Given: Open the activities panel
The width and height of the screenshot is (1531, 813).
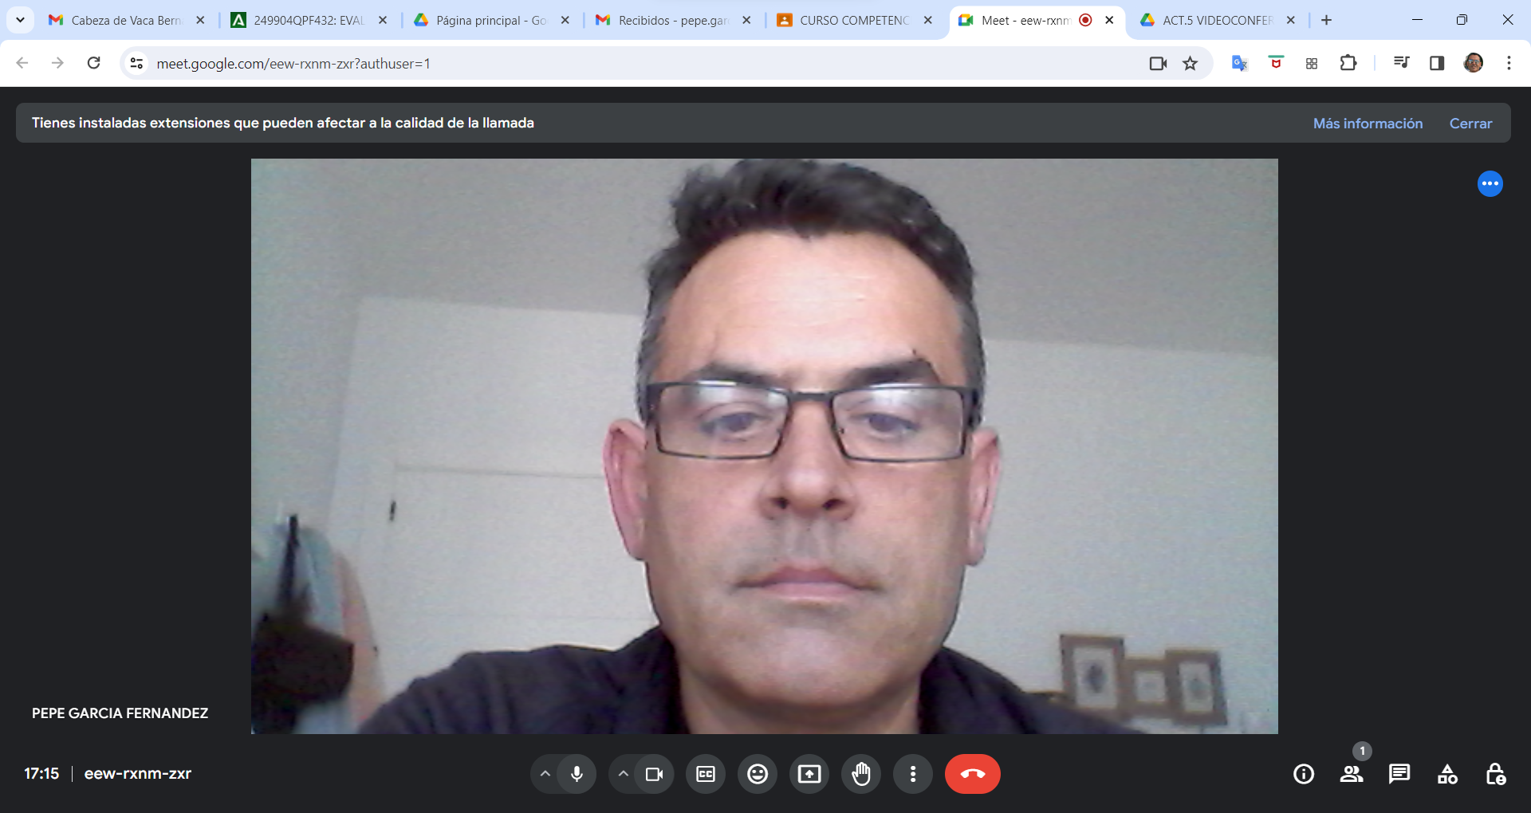Looking at the screenshot, I should 1447,774.
